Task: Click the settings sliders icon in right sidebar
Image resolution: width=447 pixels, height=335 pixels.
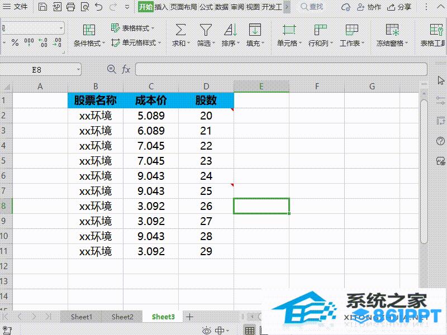Action: (x=440, y=100)
